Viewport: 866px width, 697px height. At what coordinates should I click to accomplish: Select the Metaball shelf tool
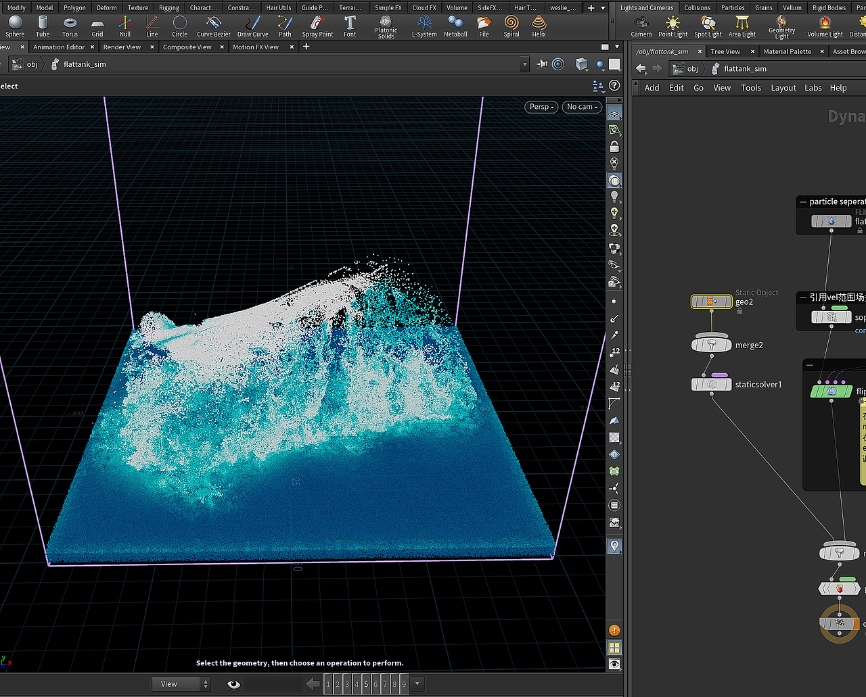(x=455, y=27)
